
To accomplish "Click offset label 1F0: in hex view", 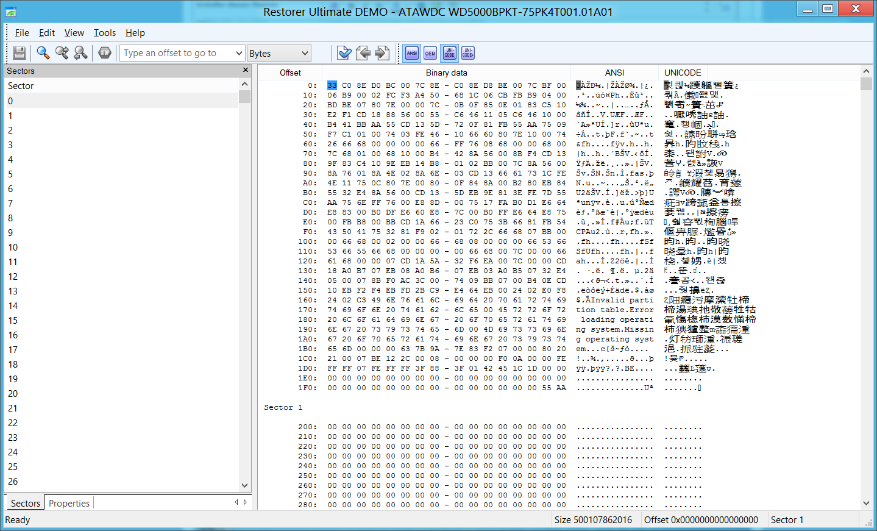I will tap(307, 388).
